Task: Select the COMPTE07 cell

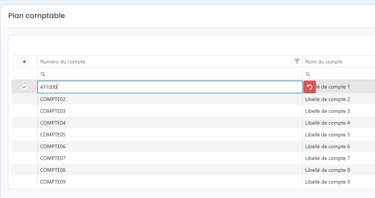Action: coord(170,158)
